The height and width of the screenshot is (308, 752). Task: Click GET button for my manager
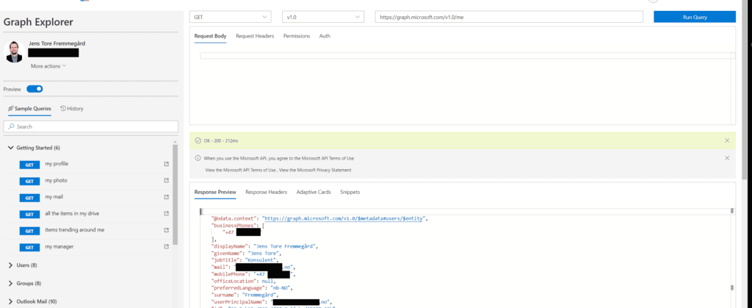click(x=29, y=248)
